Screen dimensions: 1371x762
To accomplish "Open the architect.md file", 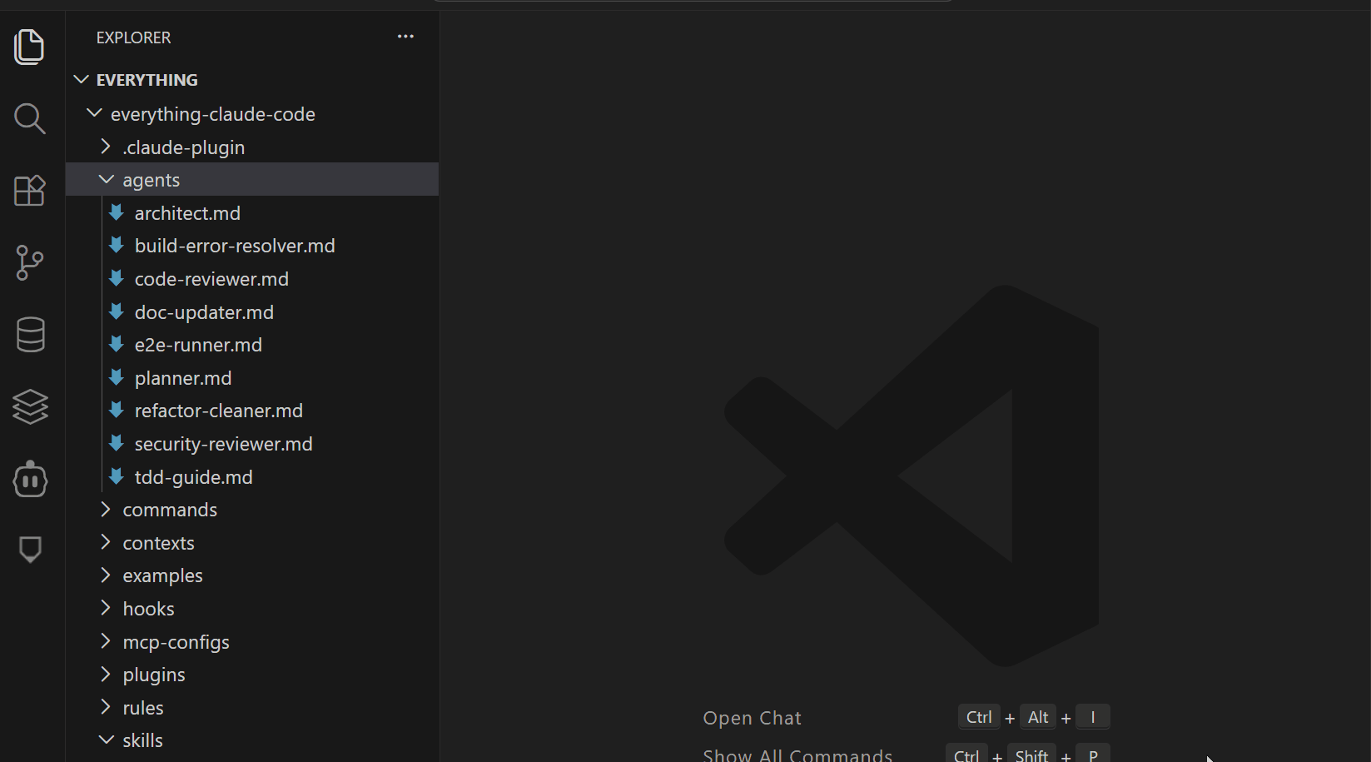I will click(x=187, y=213).
